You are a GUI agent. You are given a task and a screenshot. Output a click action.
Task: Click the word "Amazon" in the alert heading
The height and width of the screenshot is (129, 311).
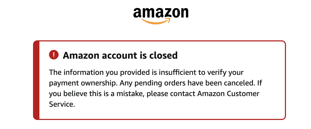[81, 55]
